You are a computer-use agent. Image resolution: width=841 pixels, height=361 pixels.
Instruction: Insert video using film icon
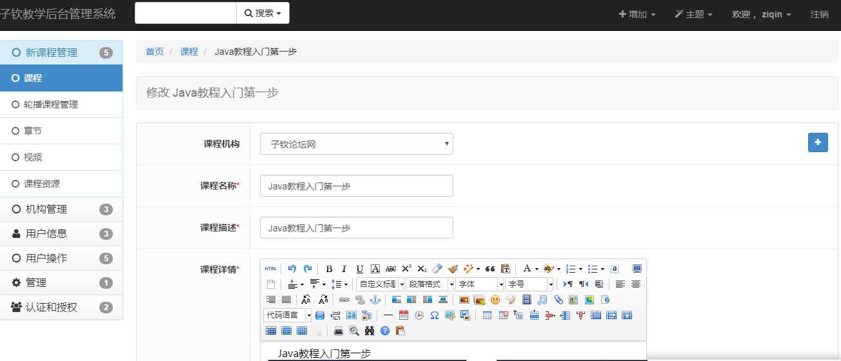(527, 300)
